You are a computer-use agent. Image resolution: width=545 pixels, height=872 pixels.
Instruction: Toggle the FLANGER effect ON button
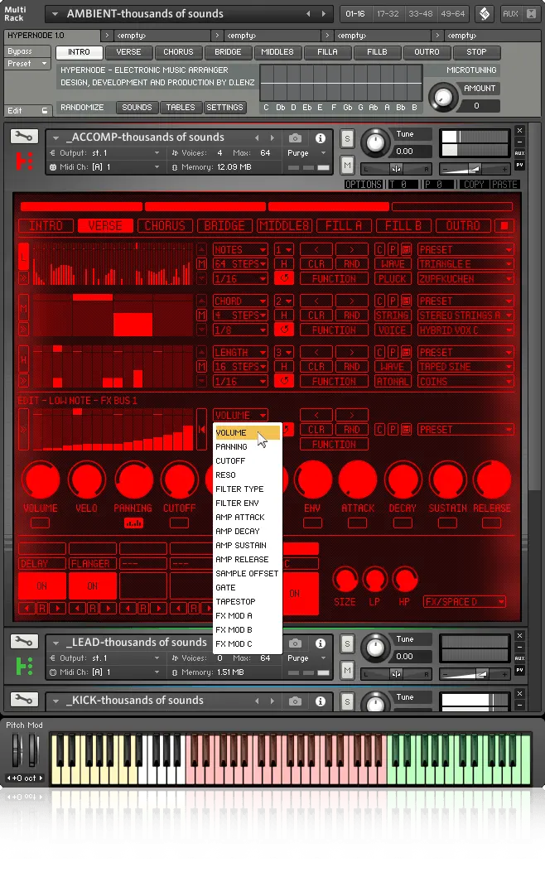[92, 585]
